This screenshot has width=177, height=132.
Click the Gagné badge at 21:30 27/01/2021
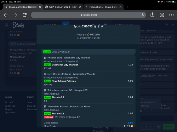(x=47, y=52)
